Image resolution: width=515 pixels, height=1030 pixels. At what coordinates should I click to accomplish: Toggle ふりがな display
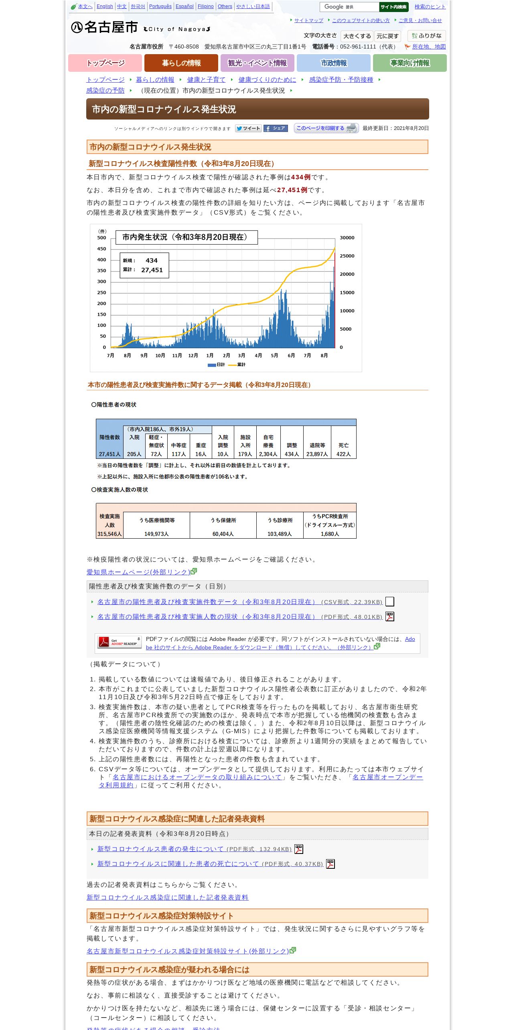426,36
